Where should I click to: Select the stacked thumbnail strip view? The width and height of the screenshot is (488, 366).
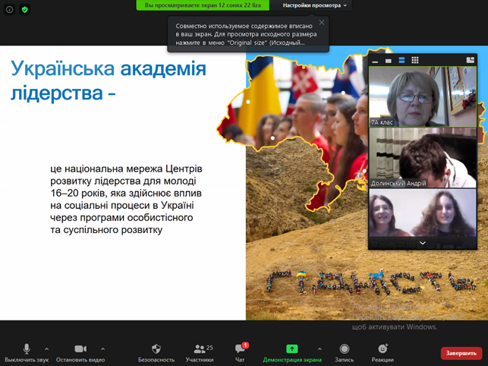click(401, 60)
